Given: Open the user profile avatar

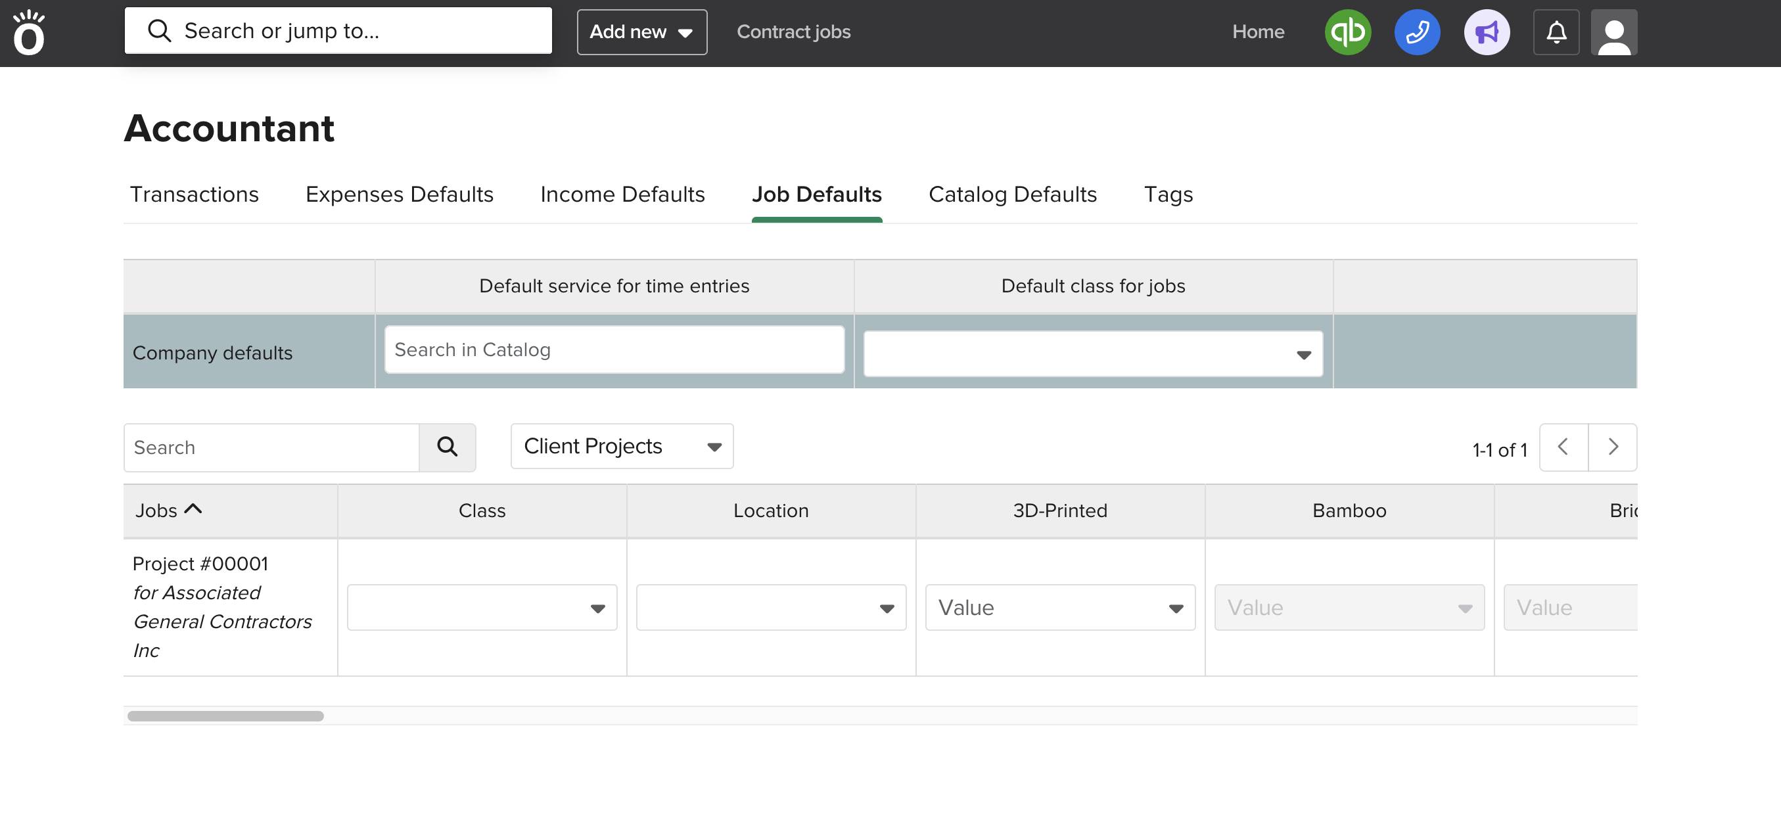Looking at the screenshot, I should (1613, 32).
